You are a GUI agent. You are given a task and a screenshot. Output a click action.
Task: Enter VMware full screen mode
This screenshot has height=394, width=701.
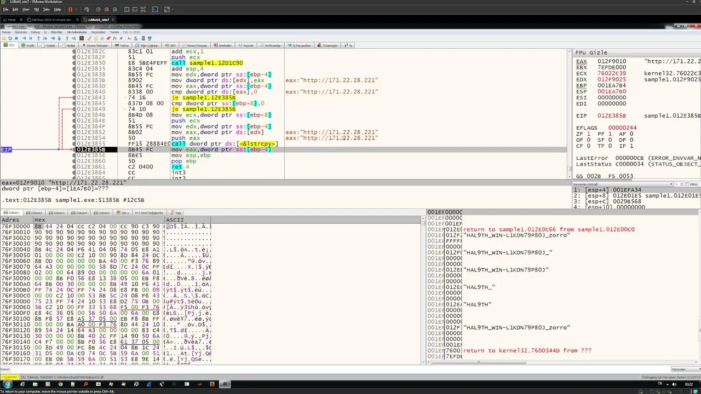[x=143, y=9]
